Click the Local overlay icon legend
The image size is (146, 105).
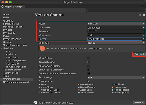click(x=40, y=84)
